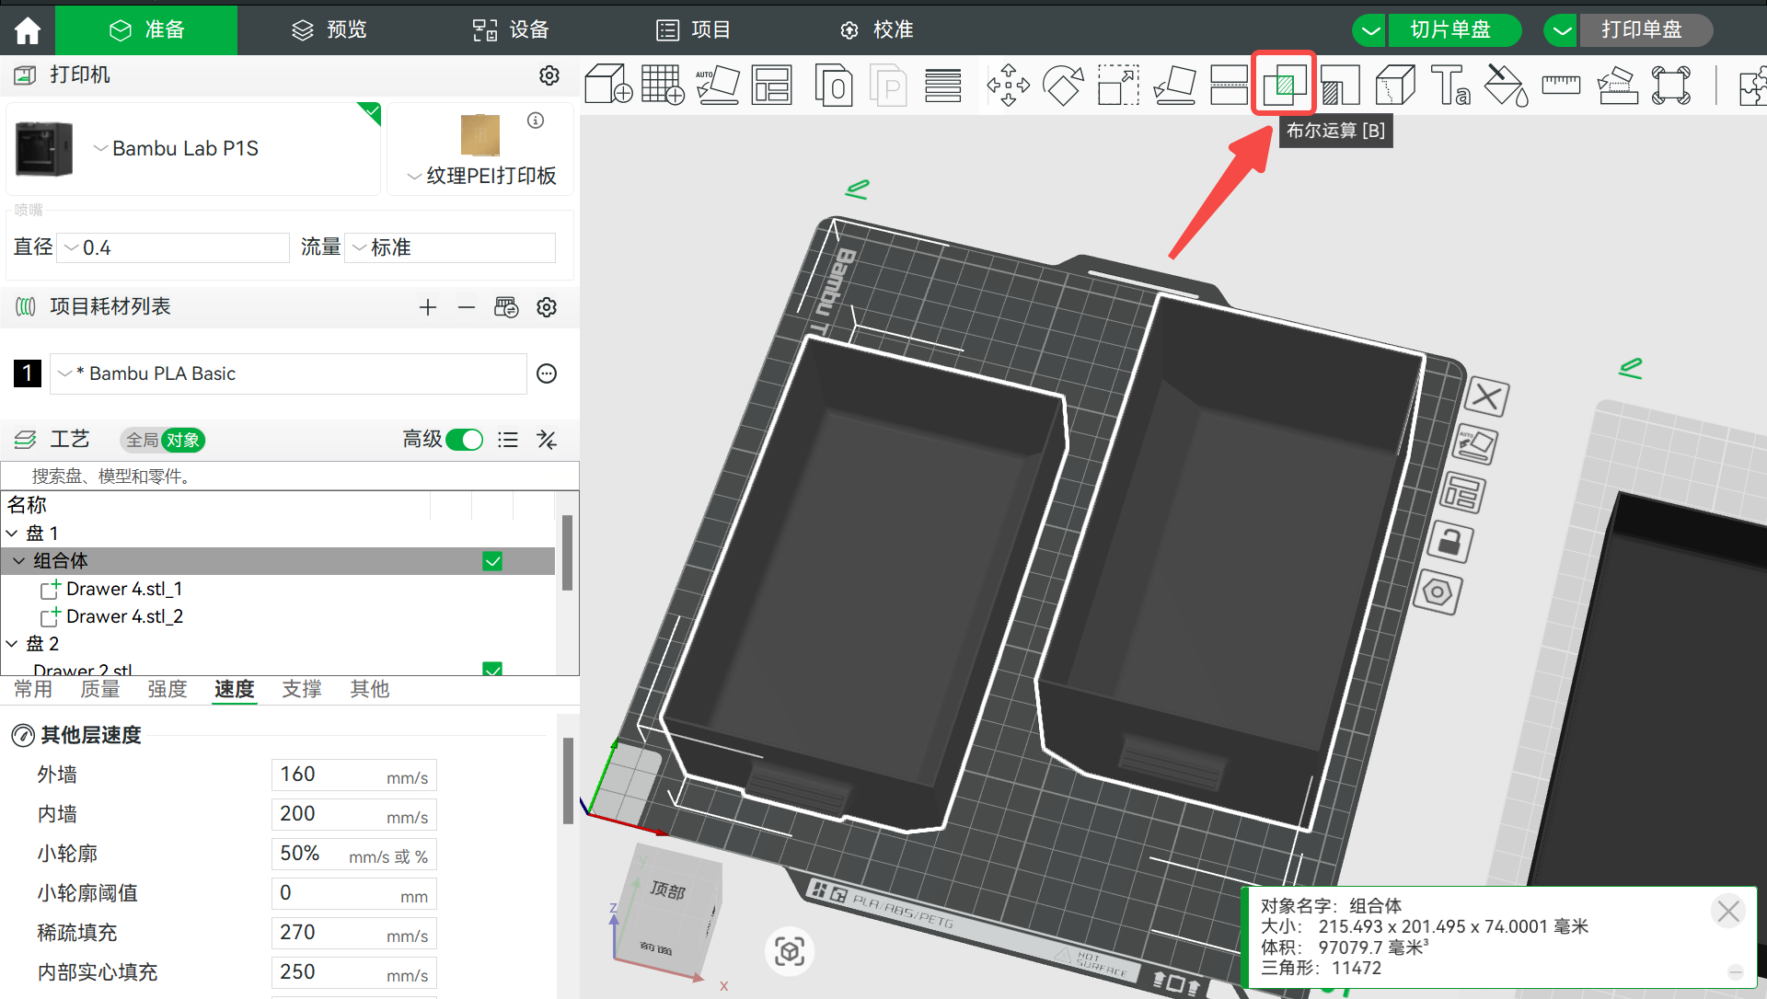Screen dimensions: 1767x999
Task: Toggle the printable checkbox for 组合体
Action: click(492, 561)
